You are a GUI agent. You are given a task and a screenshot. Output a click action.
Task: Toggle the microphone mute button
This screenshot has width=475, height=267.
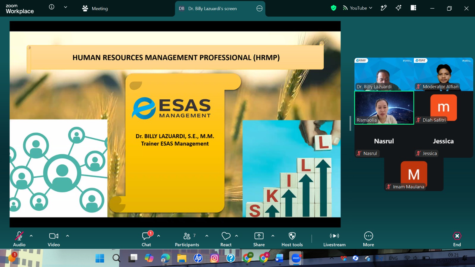point(19,239)
